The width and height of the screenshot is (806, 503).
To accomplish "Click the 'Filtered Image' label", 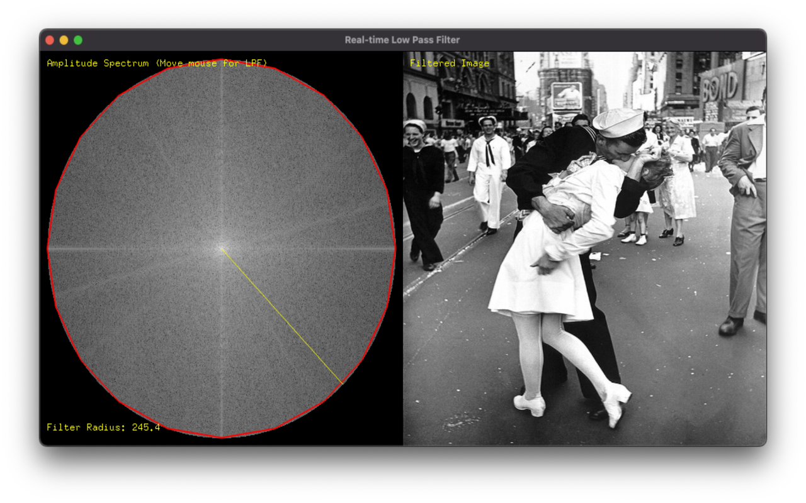I will click(x=450, y=63).
